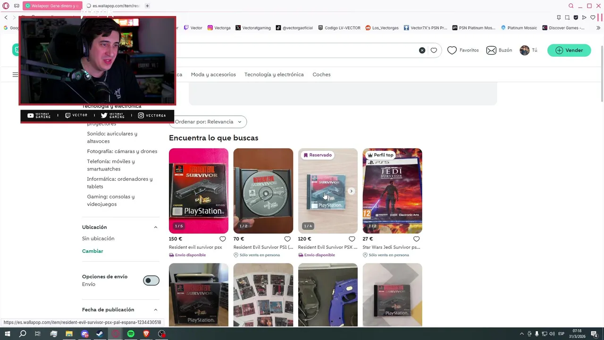Open the blue light gun listing thumbnail

coord(328,295)
